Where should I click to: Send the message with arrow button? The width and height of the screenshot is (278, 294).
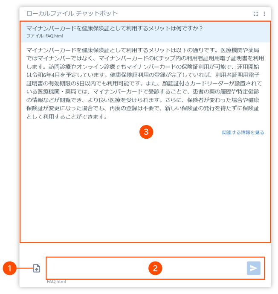(254, 268)
